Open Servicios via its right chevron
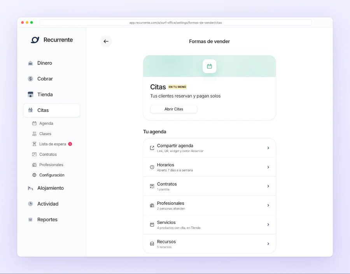The image size is (350, 274). [268, 225]
